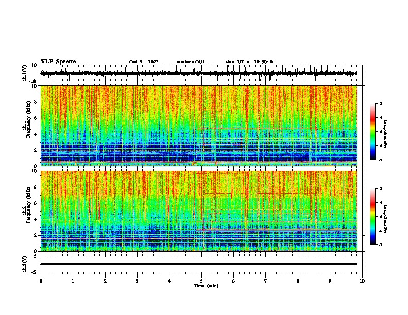This screenshot has width=408, height=315.
Task: Click time axis tick label "1"
Action: (x=73, y=281)
